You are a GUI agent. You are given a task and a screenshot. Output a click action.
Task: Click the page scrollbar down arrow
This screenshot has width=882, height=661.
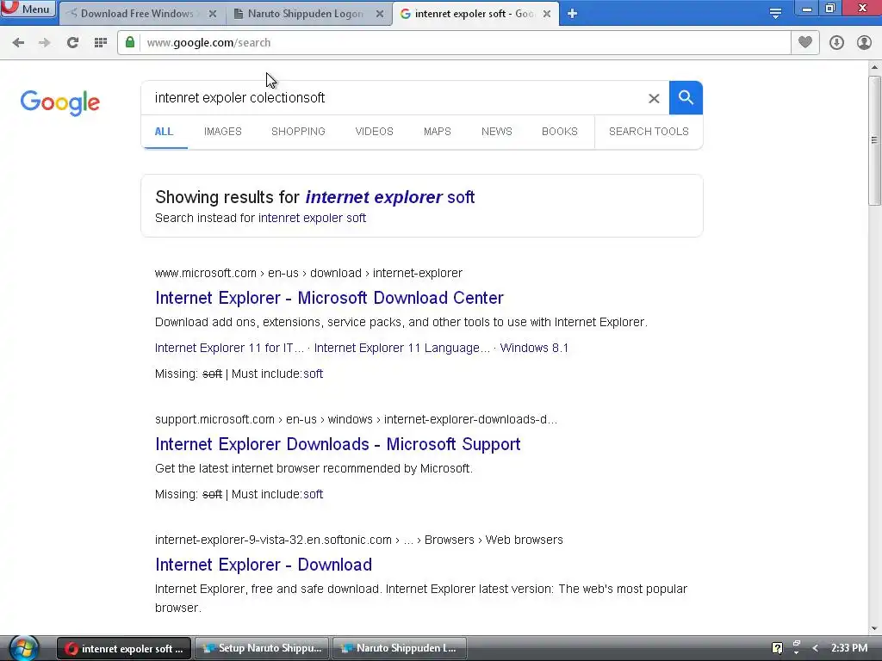coord(874,629)
